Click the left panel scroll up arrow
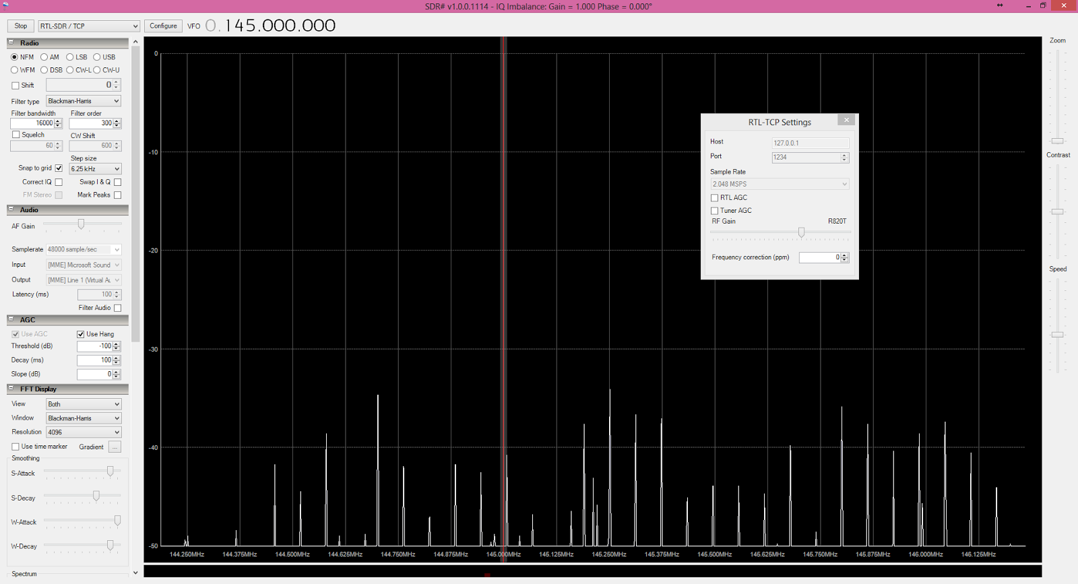Screen dimensions: 1078x584 coord(135,42)
